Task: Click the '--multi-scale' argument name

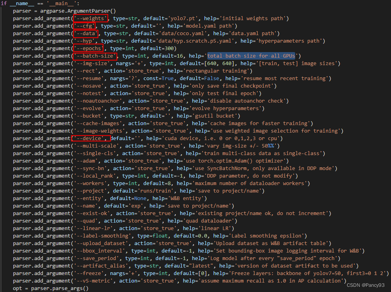Action: [97, 146]
